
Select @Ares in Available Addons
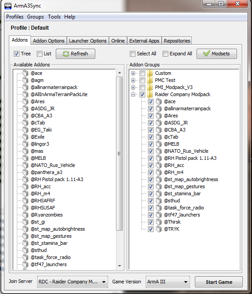38,101
